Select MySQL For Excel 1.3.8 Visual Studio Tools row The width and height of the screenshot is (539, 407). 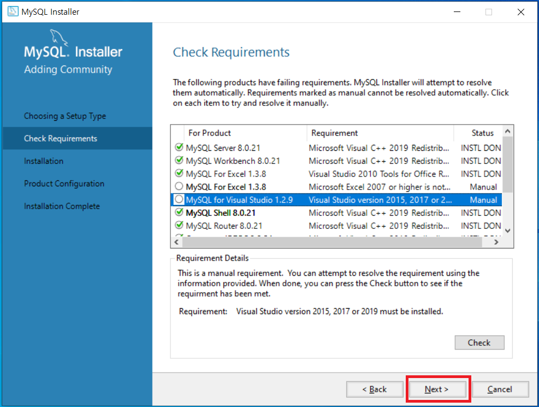pyautogui.click(x=336, y=174)
